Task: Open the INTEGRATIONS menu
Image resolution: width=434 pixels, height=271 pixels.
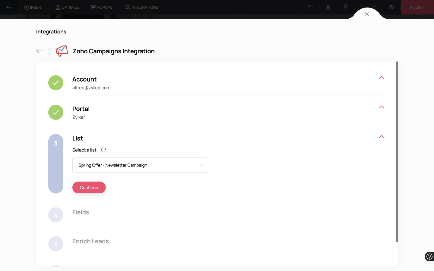Action: point(141,7)
